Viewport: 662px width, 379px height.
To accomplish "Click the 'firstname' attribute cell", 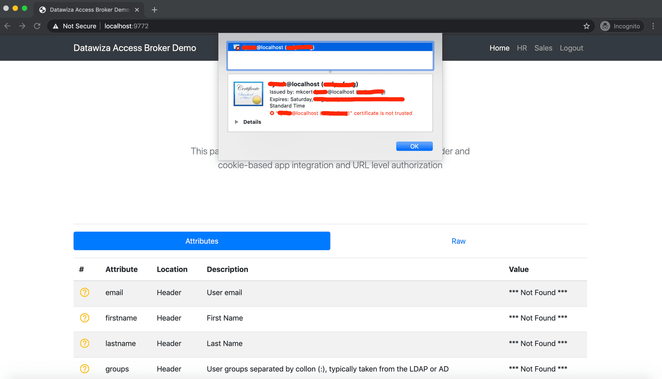I will (x=121, y=318).
